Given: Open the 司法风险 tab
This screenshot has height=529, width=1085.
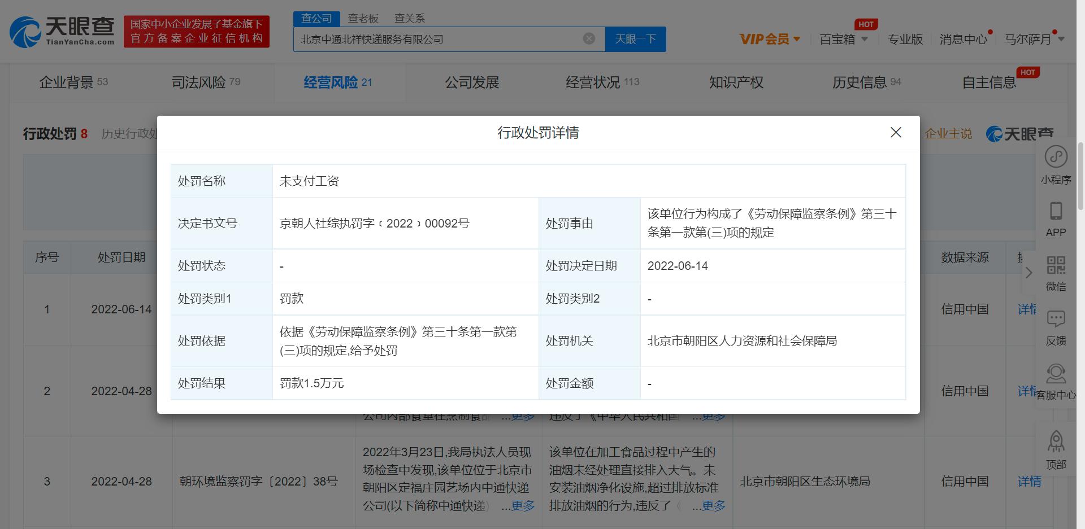Looking at the screenshot, I should tap(206, 82).
